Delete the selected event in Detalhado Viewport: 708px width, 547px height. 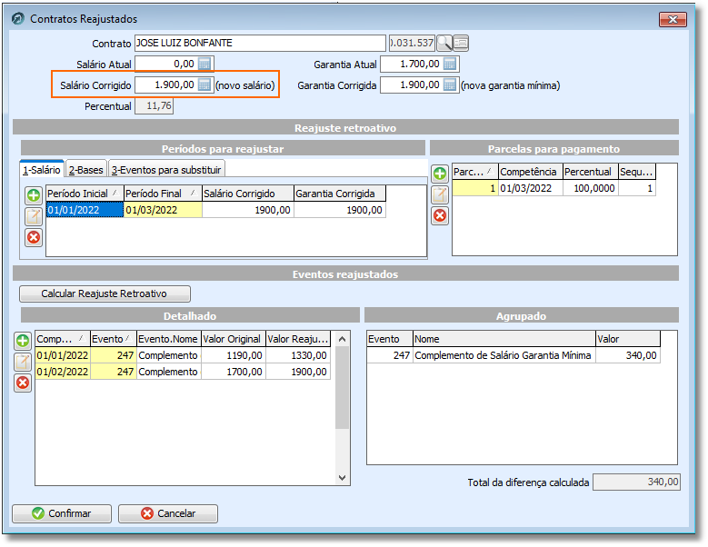(23, 383)
